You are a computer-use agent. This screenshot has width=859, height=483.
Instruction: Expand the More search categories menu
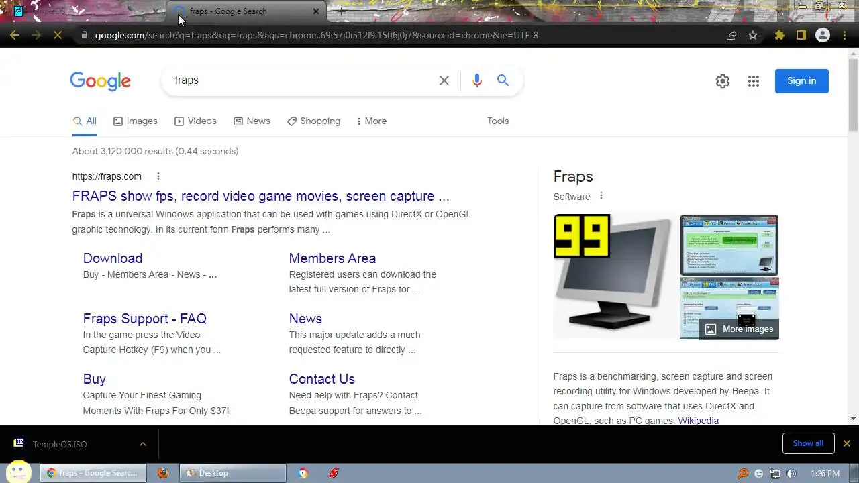click(371, 121)
